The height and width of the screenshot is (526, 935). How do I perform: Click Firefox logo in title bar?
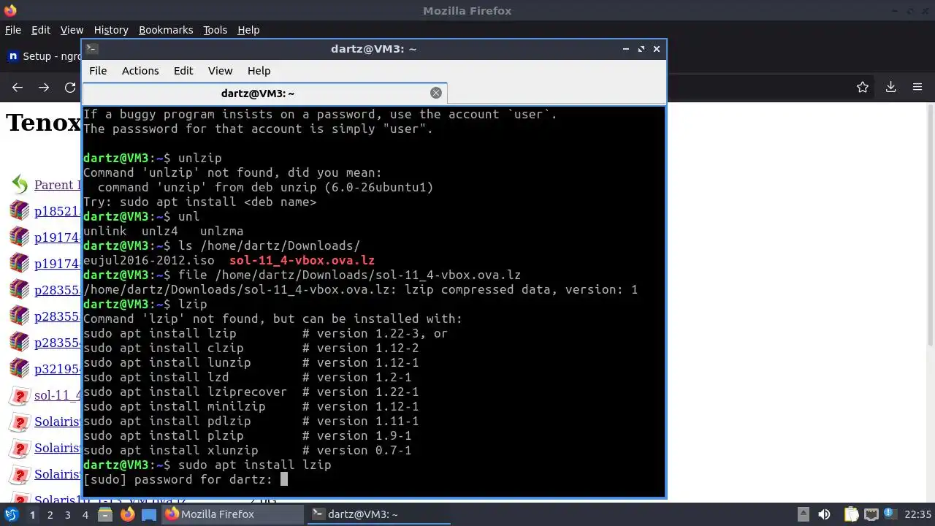click(x=9, y=10)
